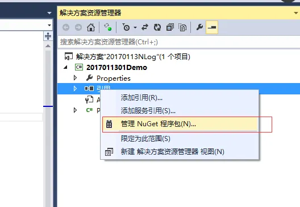This screenshot has width=300, height=207.
Task: Go to Home in Solution Explorer toolbar
Action: tap(91, 27)
